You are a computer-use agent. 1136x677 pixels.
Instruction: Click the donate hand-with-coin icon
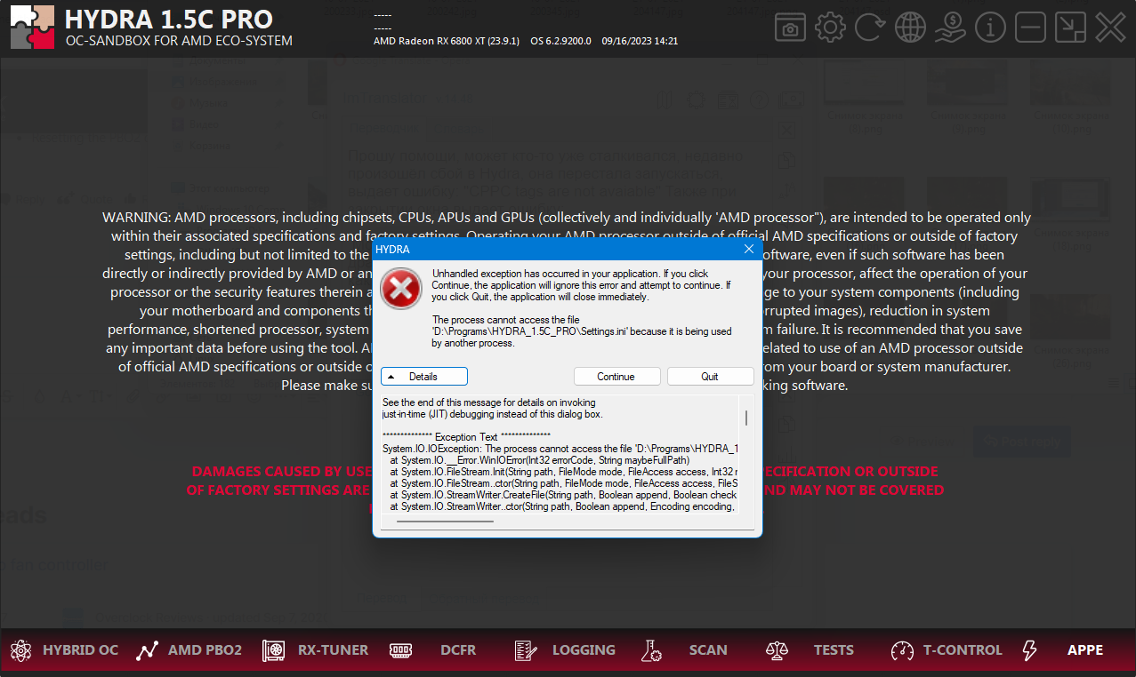tap(950, 28)
